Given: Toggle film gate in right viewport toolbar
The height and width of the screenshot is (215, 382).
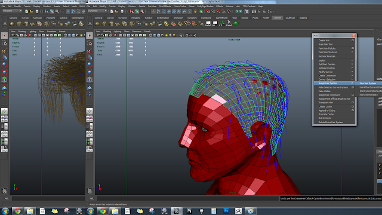Looking at the screenshot, I should [x=125, y=35].
